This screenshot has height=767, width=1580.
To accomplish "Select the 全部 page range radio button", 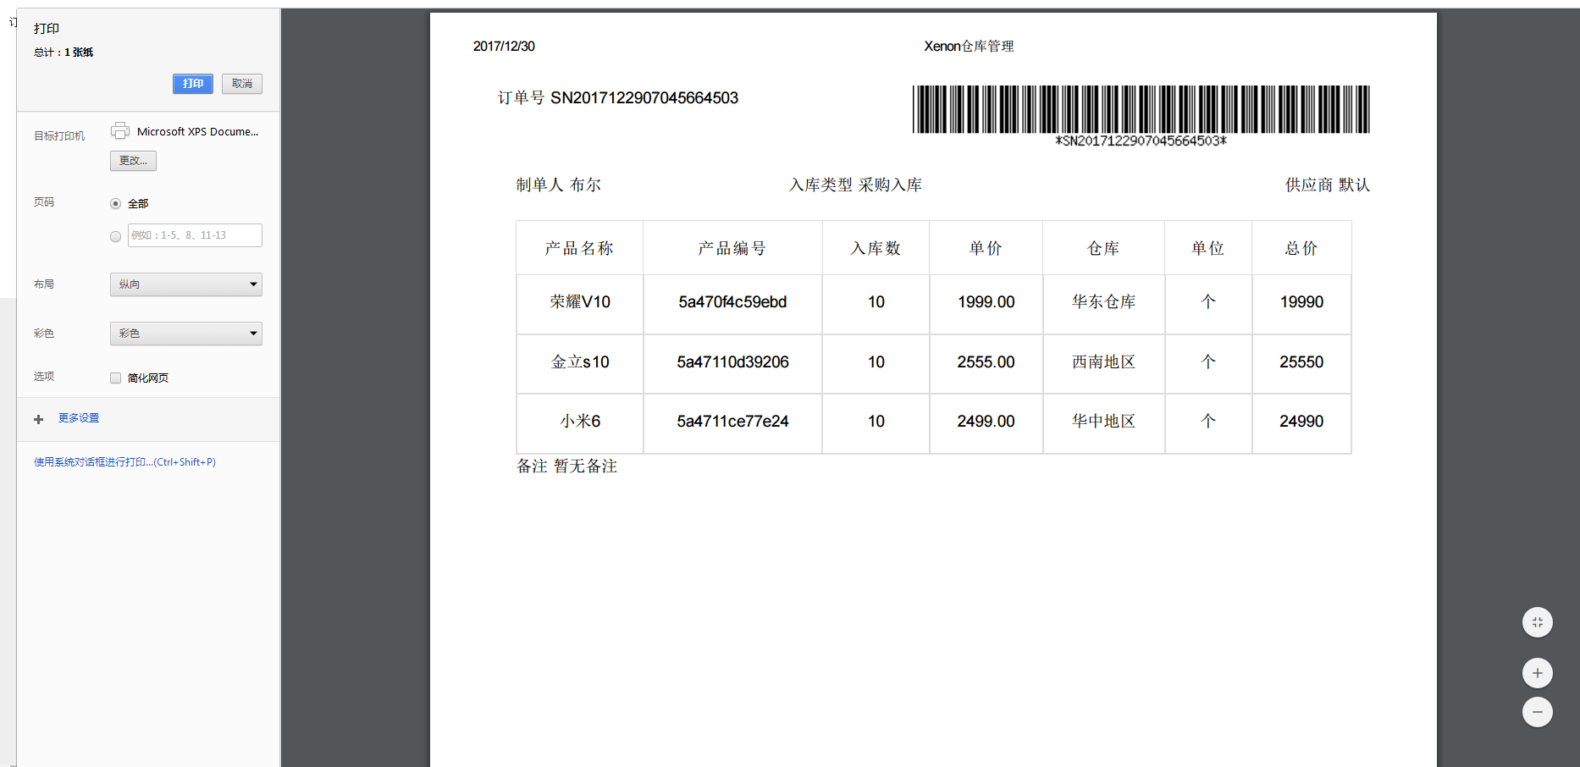I will (x=115, y=203).
